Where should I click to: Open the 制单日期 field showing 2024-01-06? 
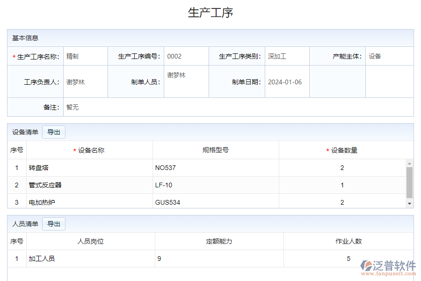pyautogui.click(x=287, y=82)
